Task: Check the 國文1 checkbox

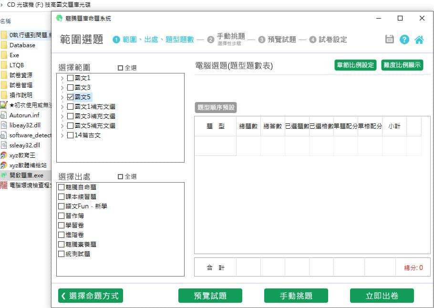Action: click(x=70, y=78)
